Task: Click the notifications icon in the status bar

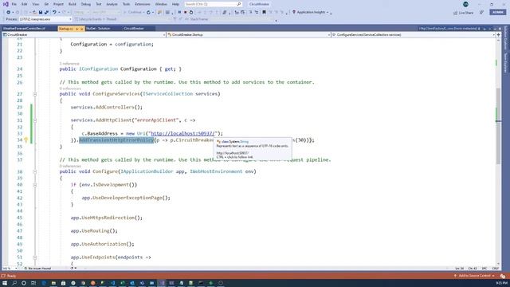Action: [x=503, y=276]
